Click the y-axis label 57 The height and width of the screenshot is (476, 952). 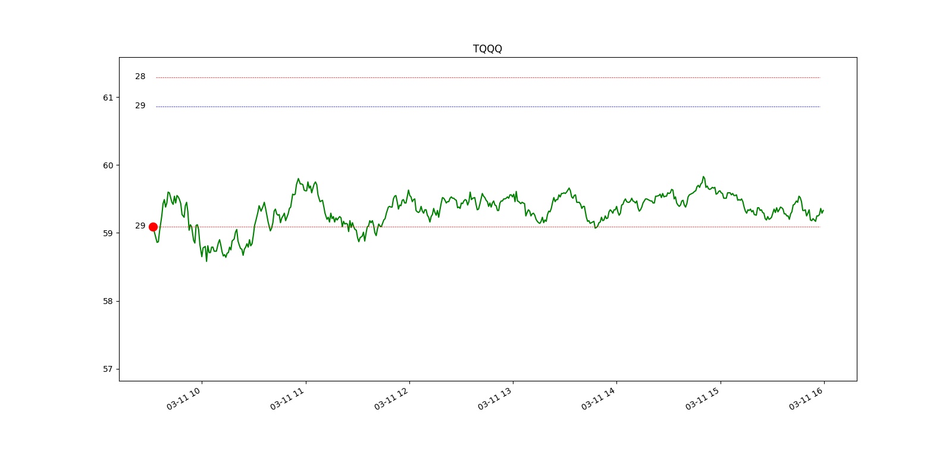108,369
